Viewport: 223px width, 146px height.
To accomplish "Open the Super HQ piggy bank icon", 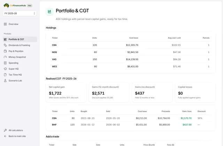I will (5, 69).
